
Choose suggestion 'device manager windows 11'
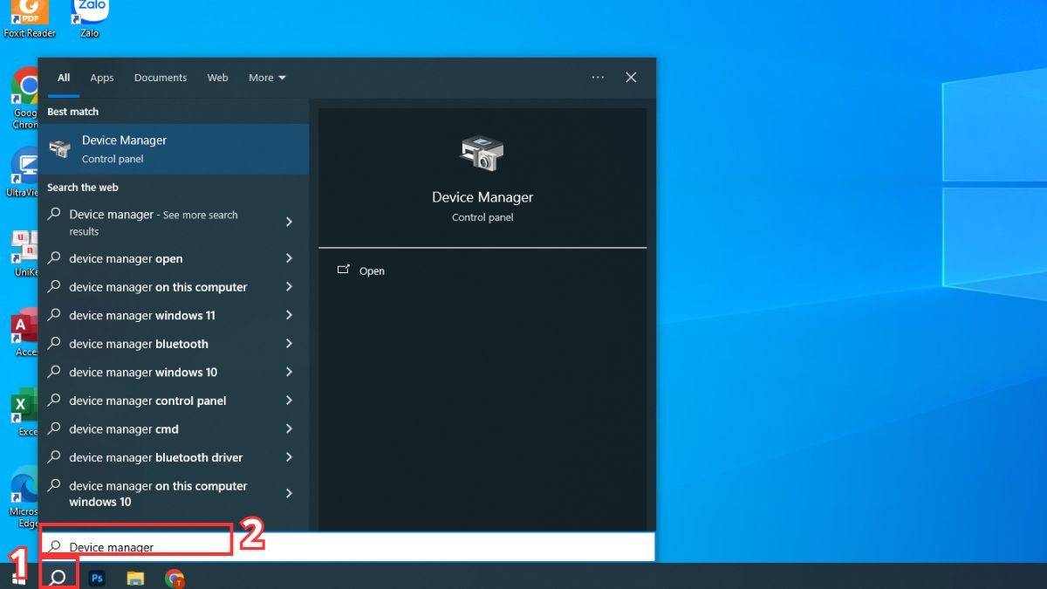pos(174,315)
